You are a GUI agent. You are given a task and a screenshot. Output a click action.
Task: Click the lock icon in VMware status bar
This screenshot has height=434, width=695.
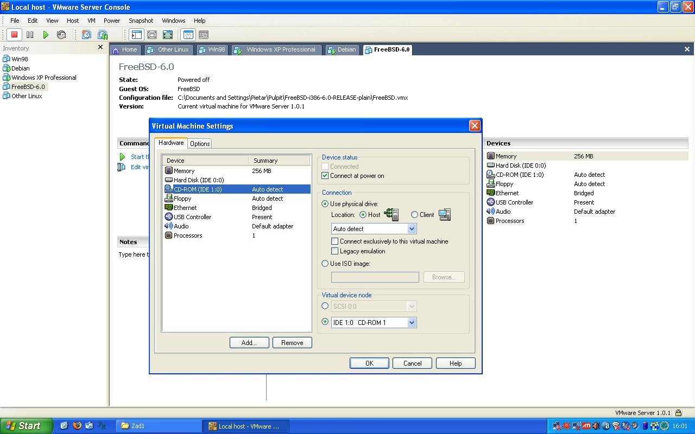678,413
